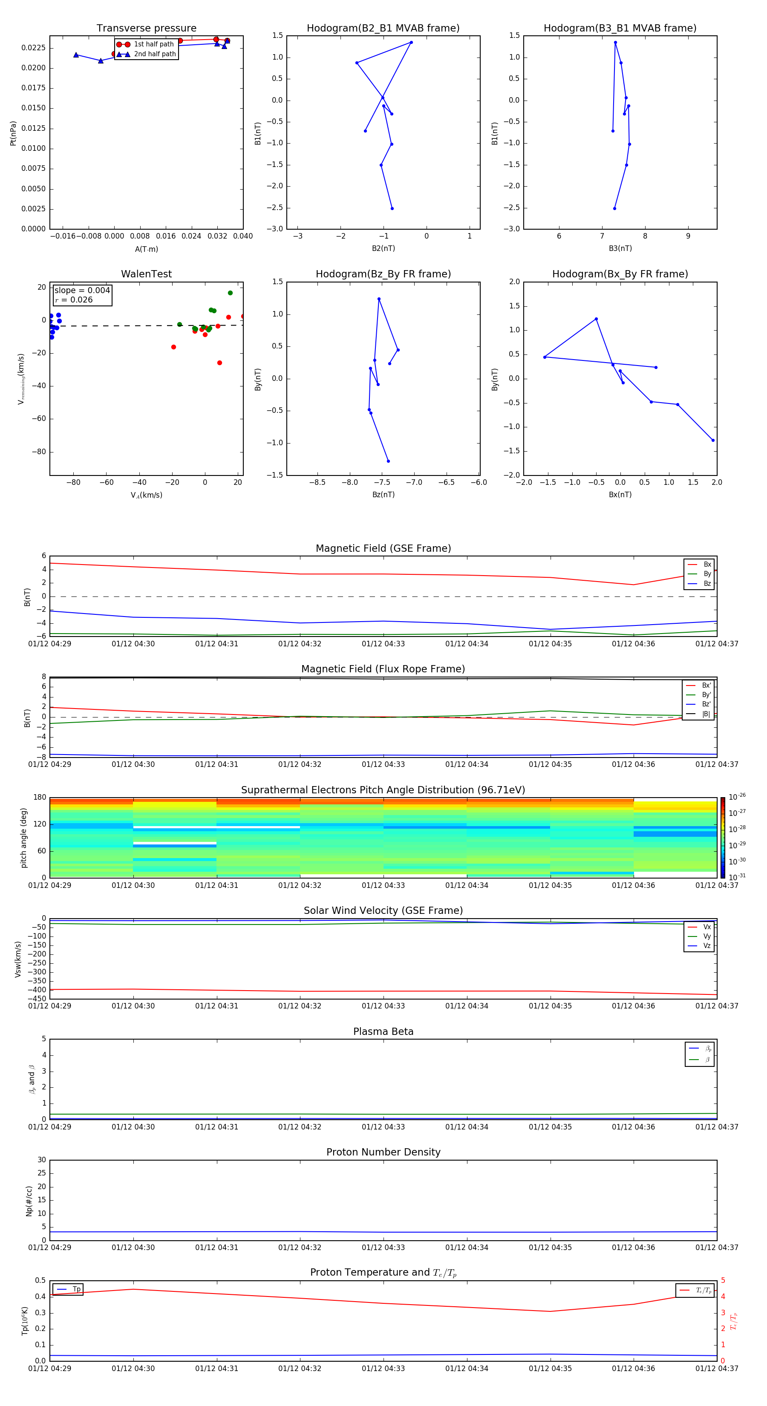Click the 'Tp(10^6K)' y-axis label
Screen dimensions: 767x1406
point(25,1321)
